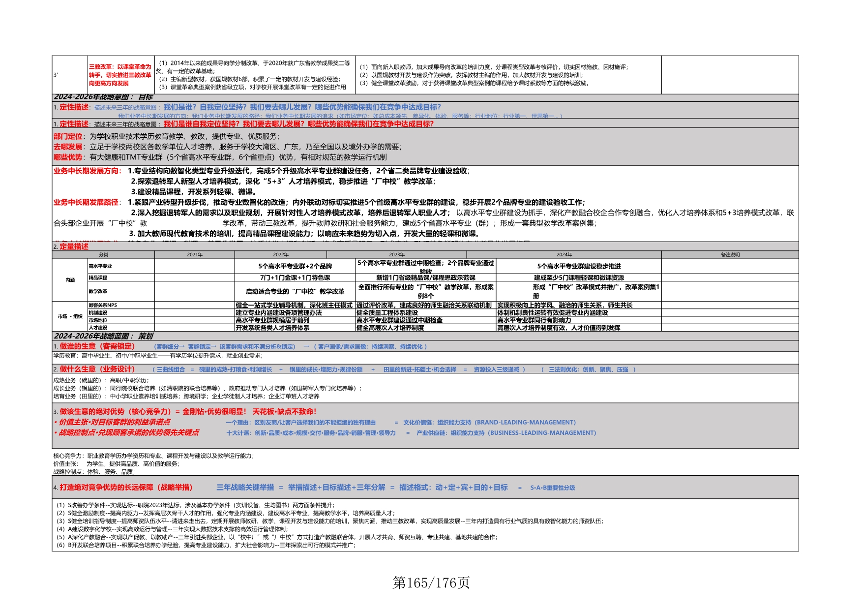Select the 顾客关系NPS row label
The image size is (862, 610).
click(103, 305)
